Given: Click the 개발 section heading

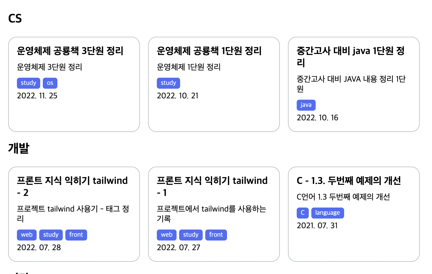Looking at the screenshot, I should coord(19,148).
